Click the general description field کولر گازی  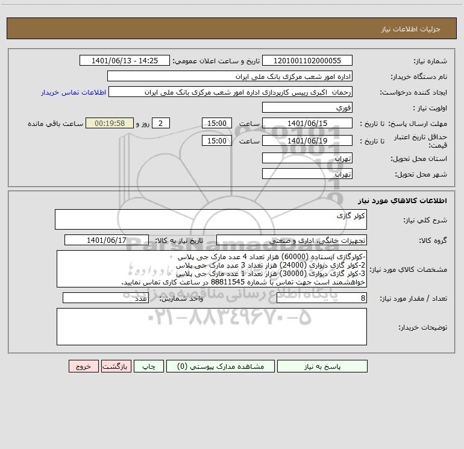211,219
